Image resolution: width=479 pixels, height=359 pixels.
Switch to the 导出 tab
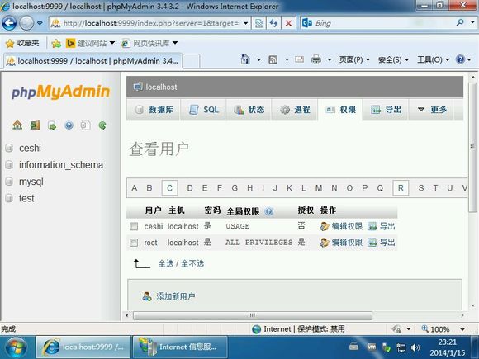point(386,109)
